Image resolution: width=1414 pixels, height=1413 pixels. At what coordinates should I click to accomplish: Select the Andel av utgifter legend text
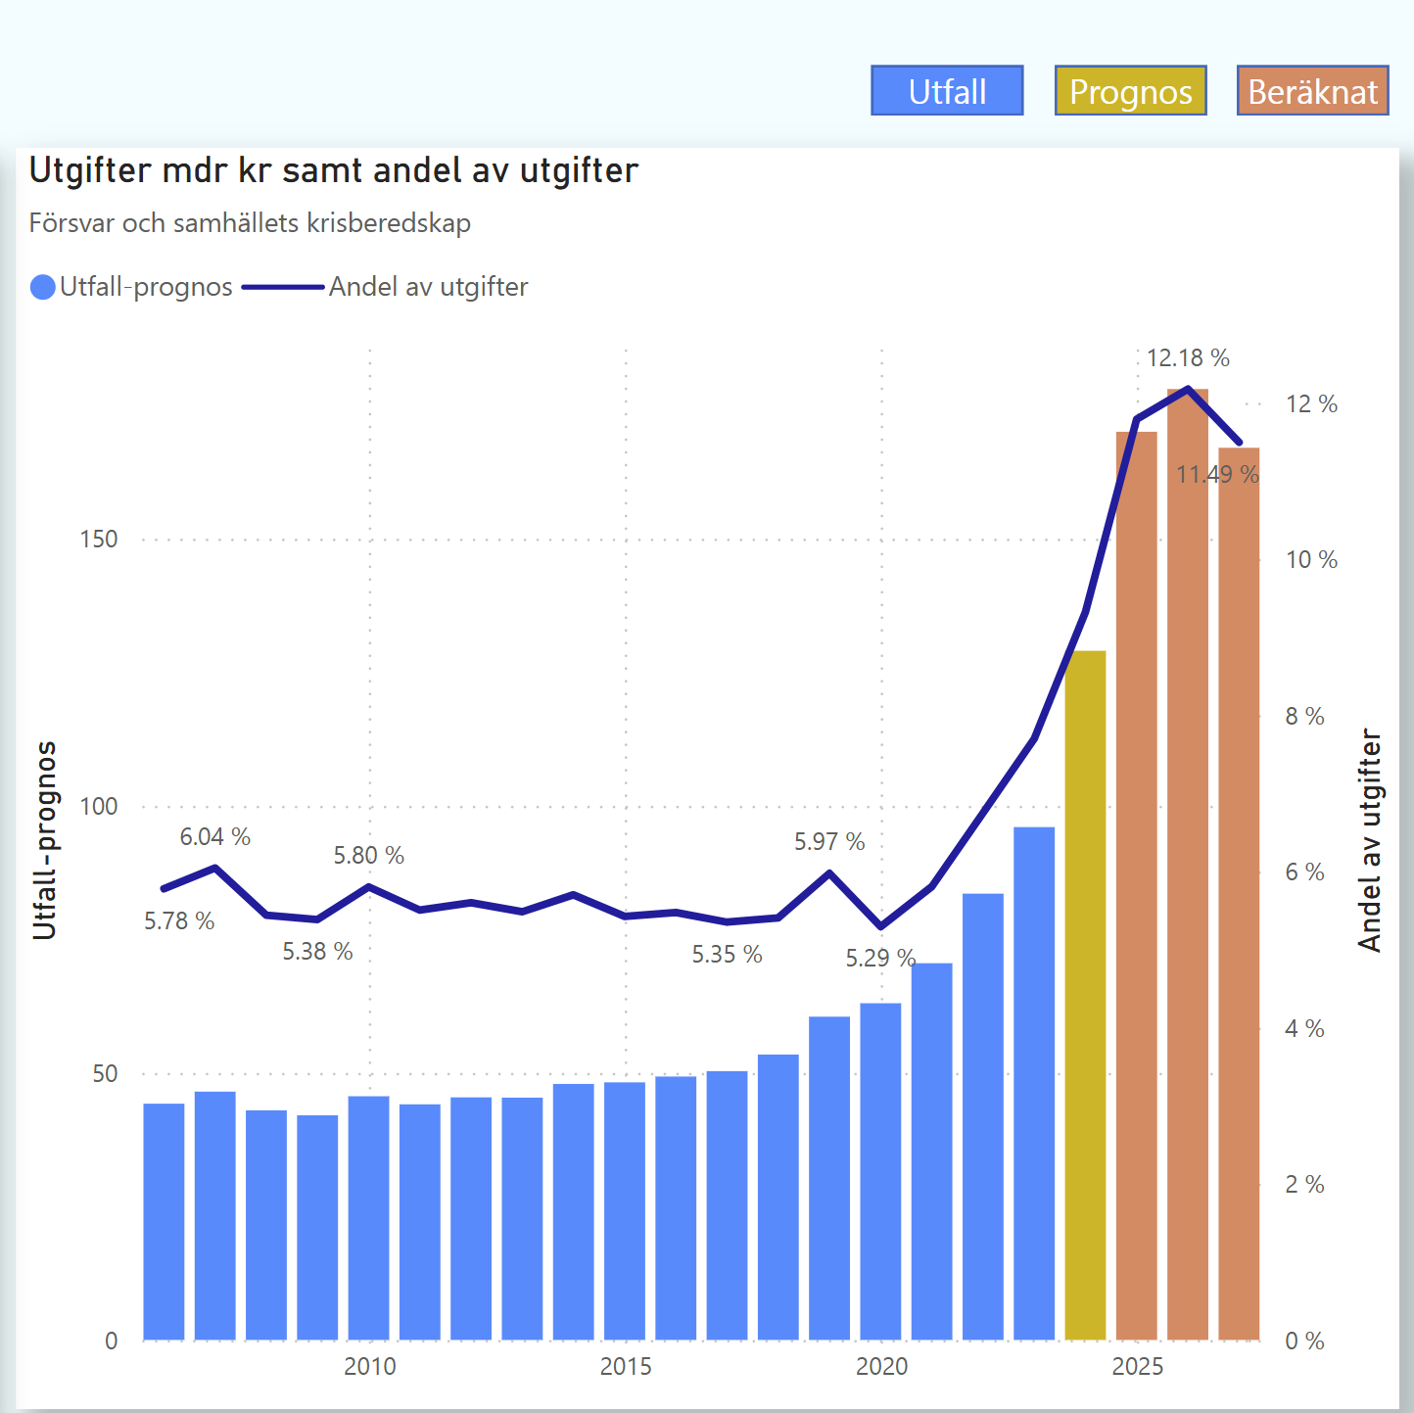point(428,287)
